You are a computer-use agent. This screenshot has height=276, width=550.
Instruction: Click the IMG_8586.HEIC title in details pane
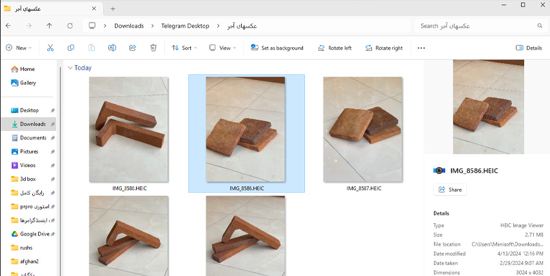(474, 171)
